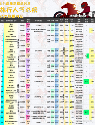Image resolution: width=95 pixels, height=125 pixels.
Task: Click engine model 2V108MYL
Action: tap(38, 51)
